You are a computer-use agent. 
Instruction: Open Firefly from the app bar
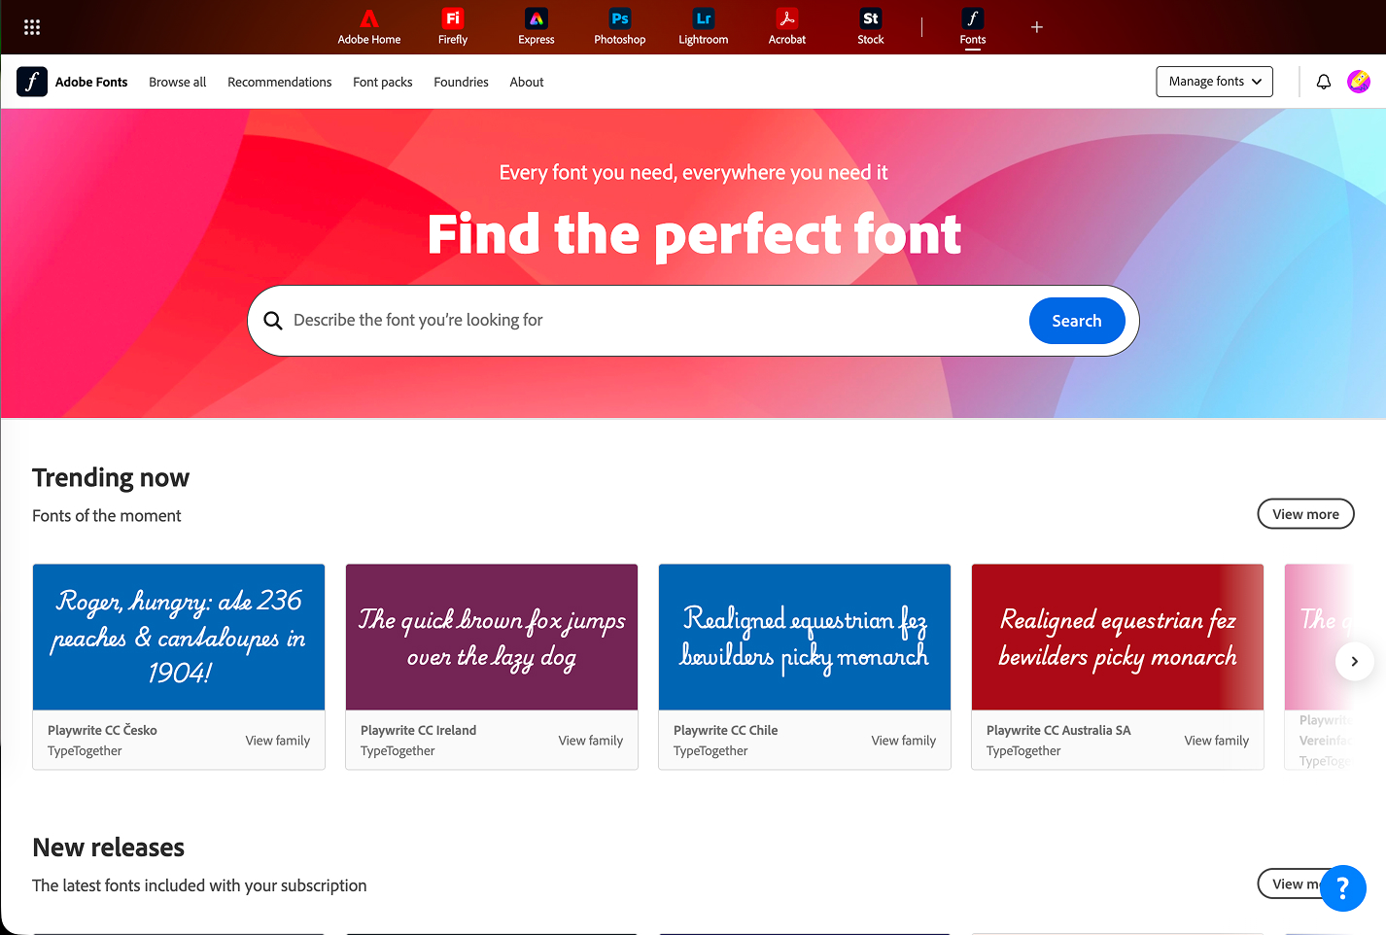click(452, 17)
